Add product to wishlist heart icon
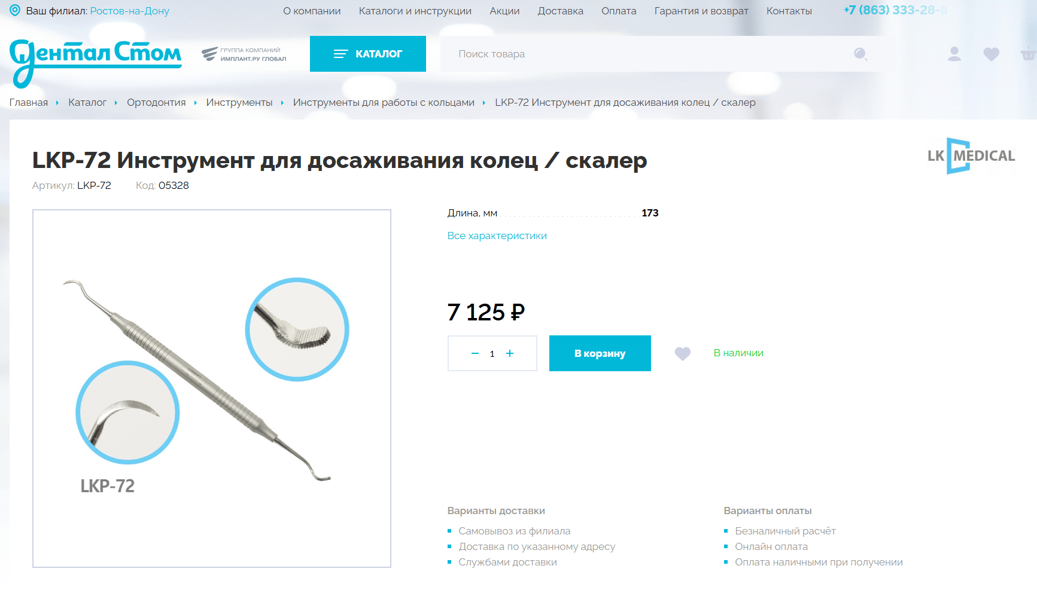 [683, 354]
